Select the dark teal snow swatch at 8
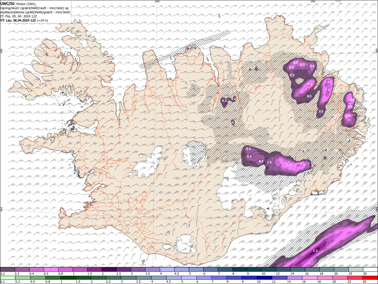The image size is (378, 284). click(240, 270)
